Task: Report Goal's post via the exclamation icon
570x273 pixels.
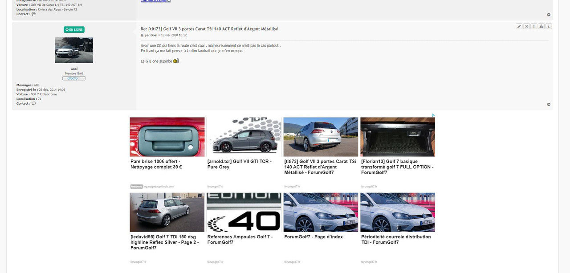Action: tap(534, 26)
